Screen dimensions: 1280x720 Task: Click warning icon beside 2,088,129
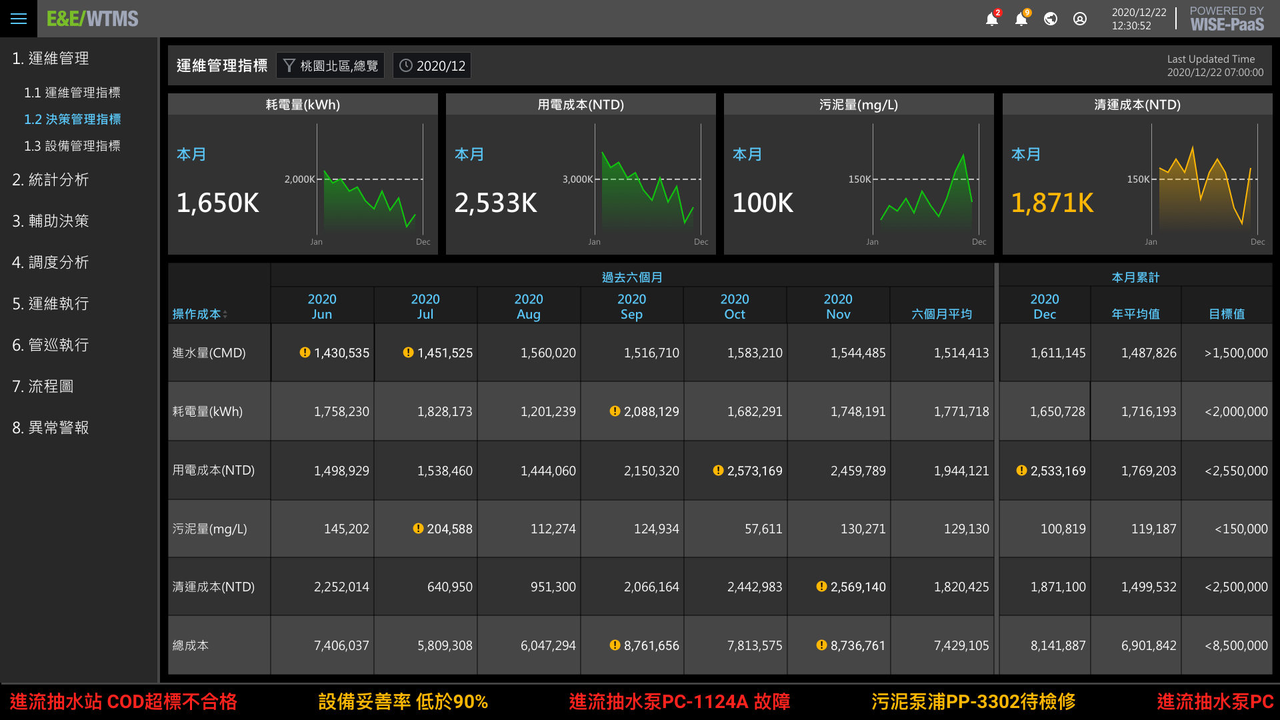coord(615,411)
